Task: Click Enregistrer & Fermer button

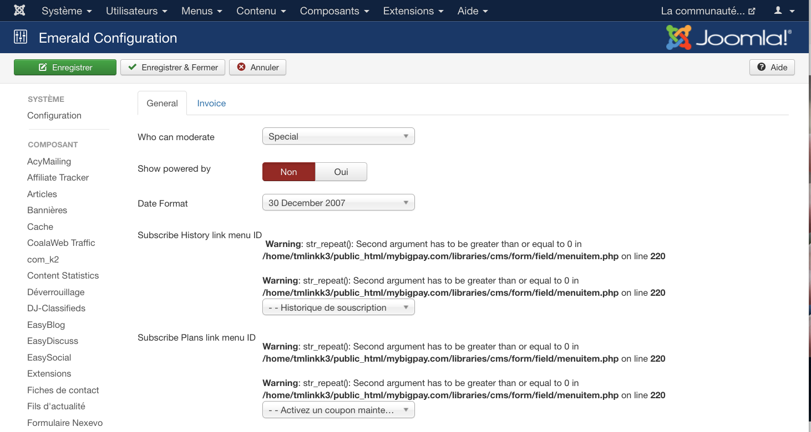Action: [x=173, y=68]
